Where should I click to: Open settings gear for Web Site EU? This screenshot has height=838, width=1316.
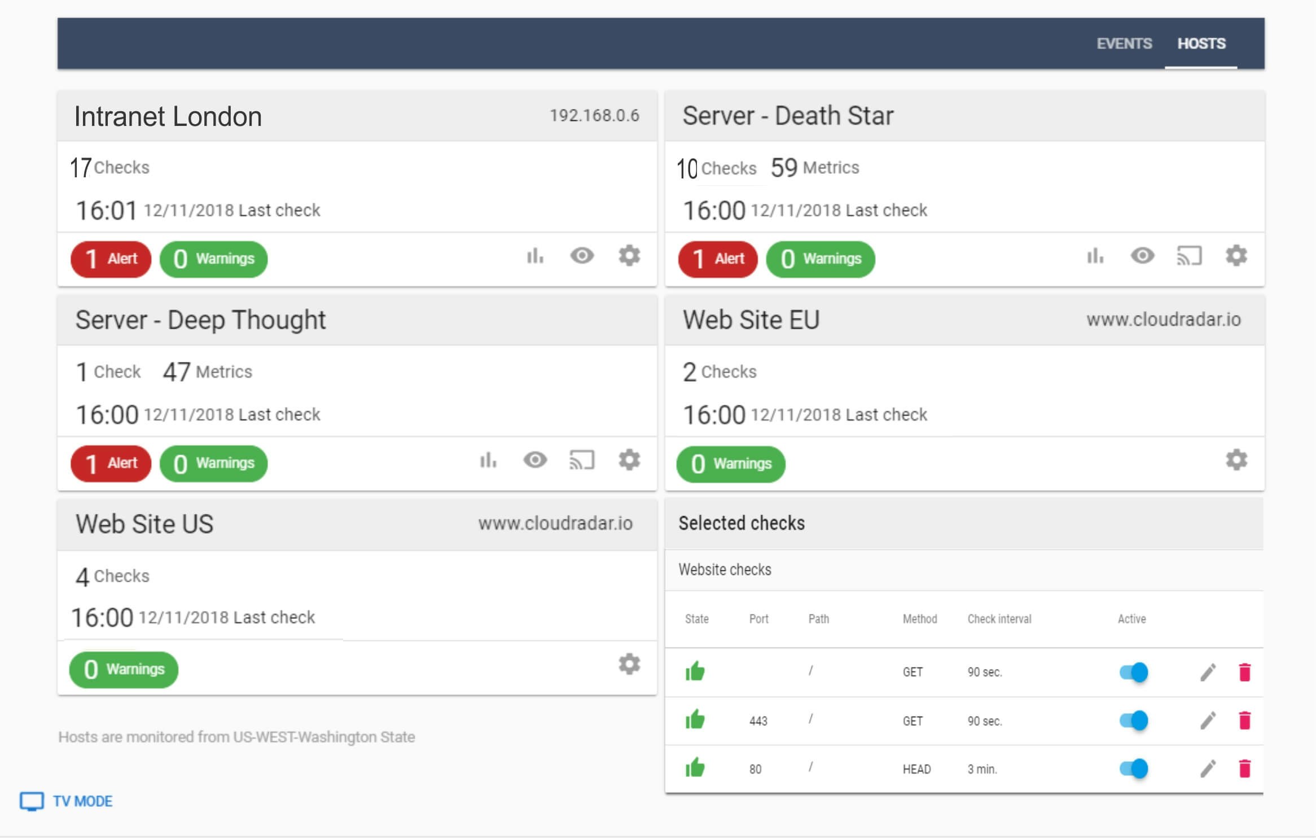[1236, 460]
